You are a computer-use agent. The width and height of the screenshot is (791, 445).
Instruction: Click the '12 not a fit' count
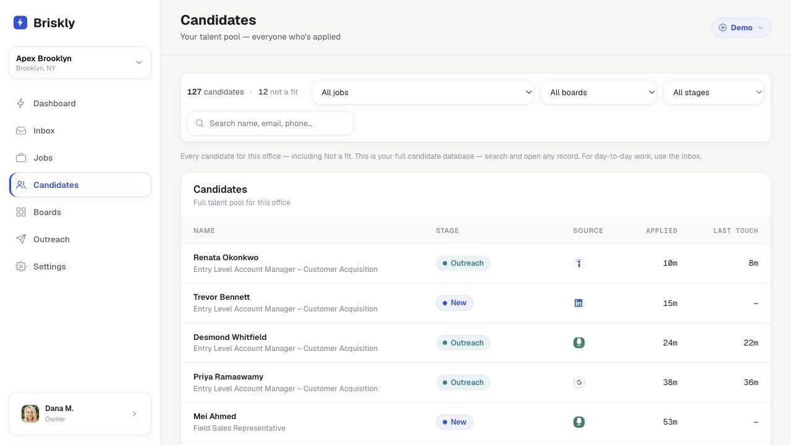[x=278, y=92]
